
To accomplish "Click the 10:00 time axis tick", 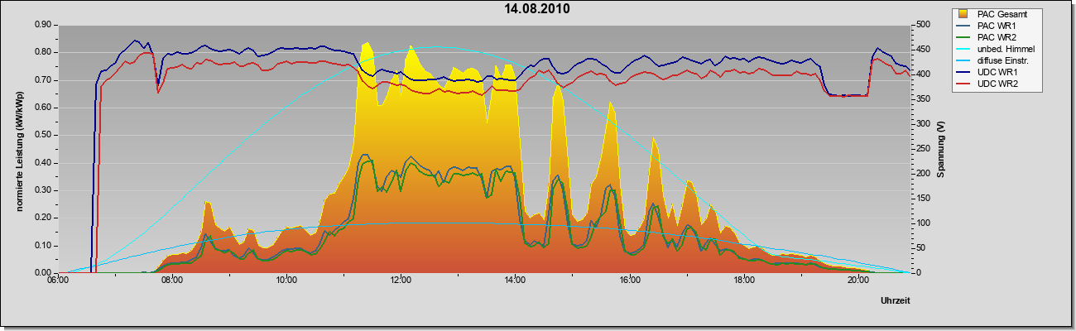I will click(x=286, y=280).
